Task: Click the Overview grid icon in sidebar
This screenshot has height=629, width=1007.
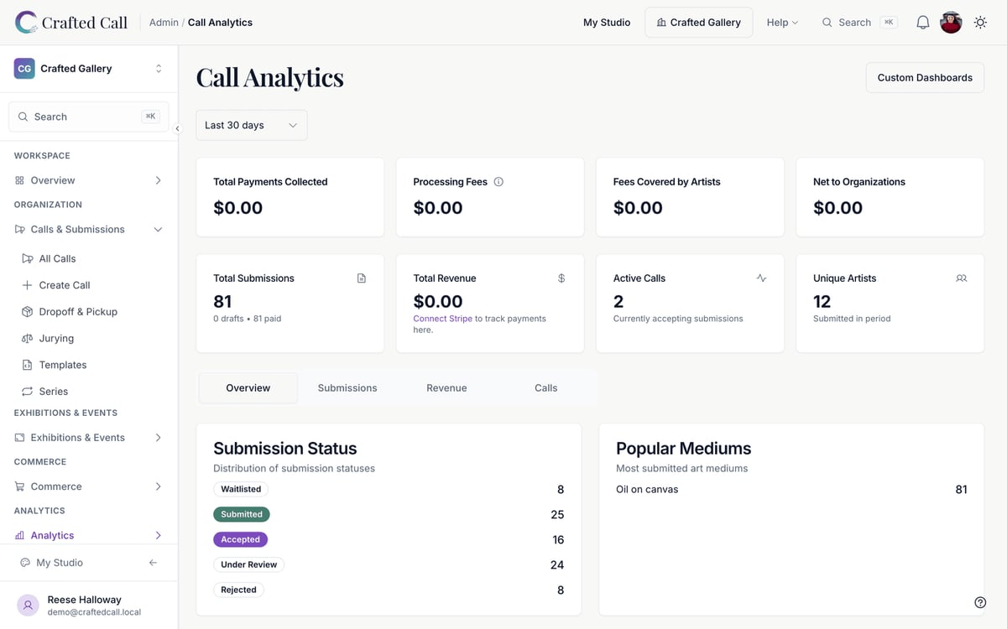Action: click(19, 180)
